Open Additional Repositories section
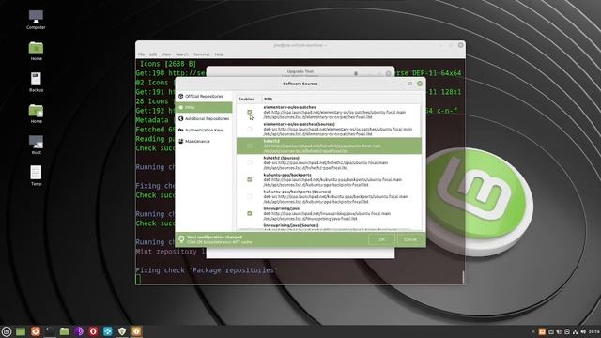 (204, 119)
